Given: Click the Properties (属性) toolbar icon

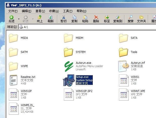Looking at the screenshot, I should (154, 17).
